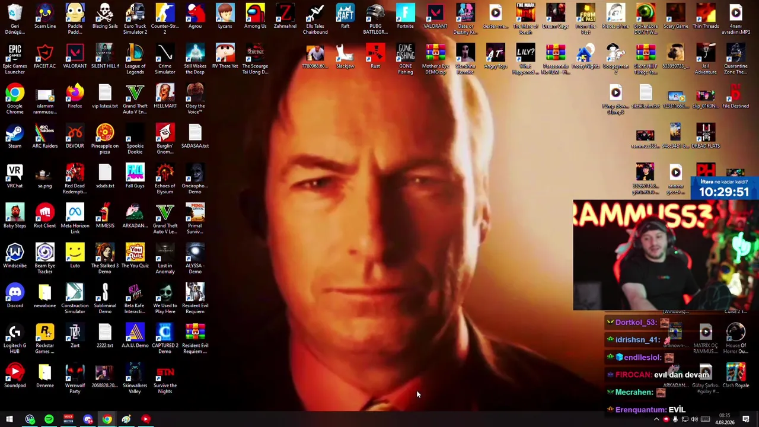Open Meta Horizon Link icon

point(75,219)
